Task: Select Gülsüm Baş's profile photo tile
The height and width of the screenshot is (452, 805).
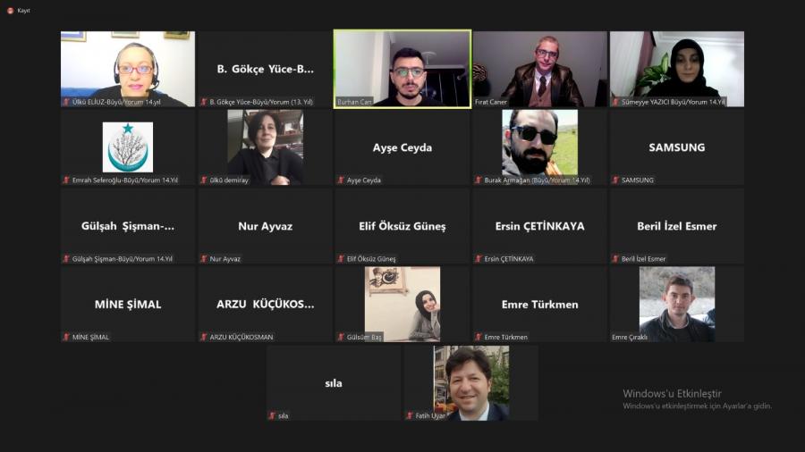Action: (x=402, y=305)
